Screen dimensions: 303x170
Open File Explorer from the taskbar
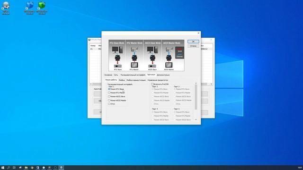click(26, 168)
